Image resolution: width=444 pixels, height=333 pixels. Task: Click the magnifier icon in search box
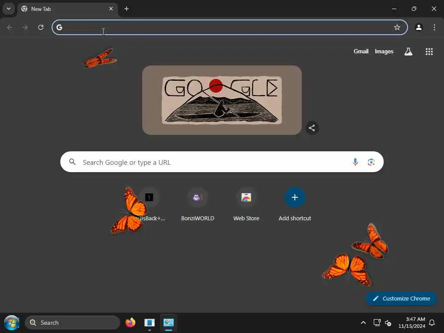(x=72, y=162)
